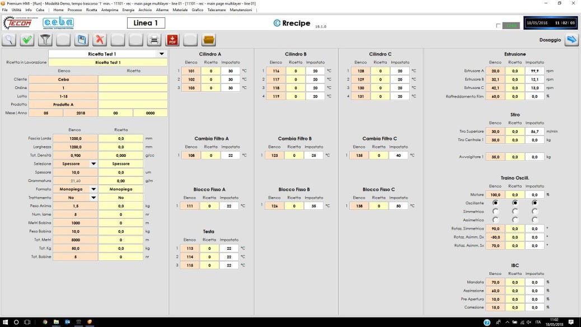This screenshot has height=327, width=581.
Task: Open the Trattamento No dropdown
Action: (93, 198)
